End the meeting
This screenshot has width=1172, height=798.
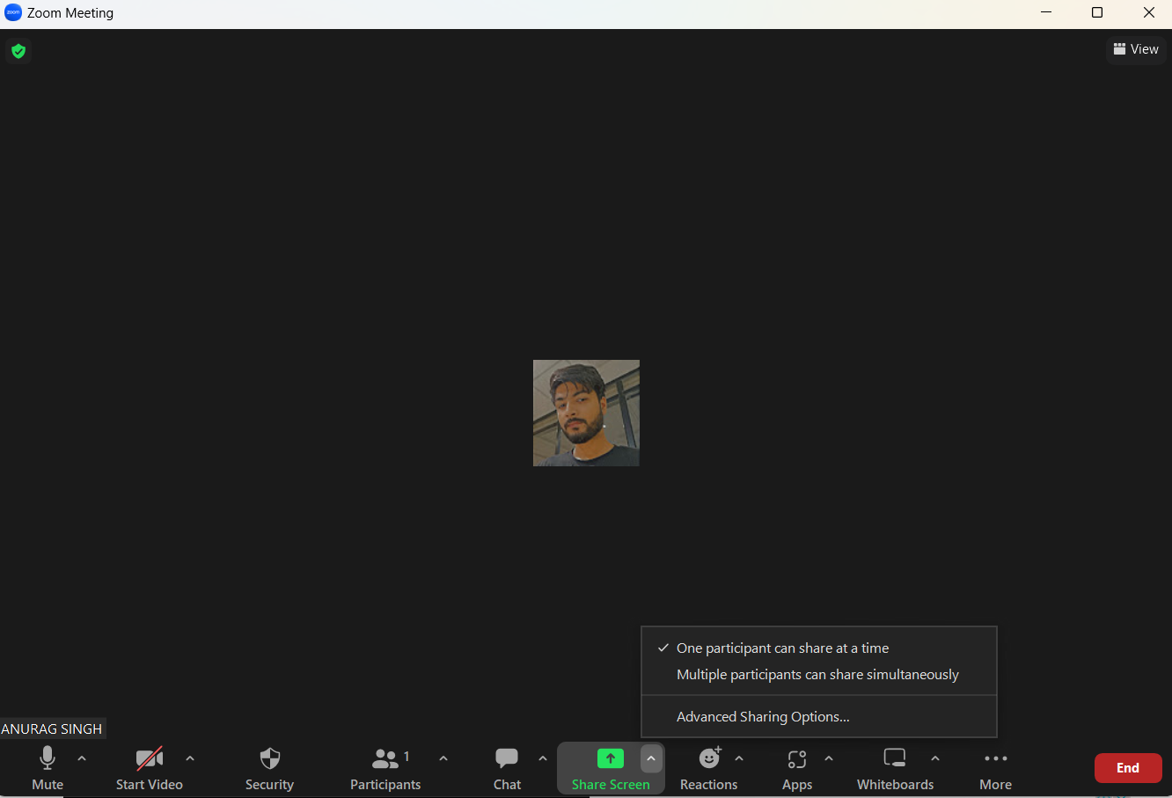1128,767
